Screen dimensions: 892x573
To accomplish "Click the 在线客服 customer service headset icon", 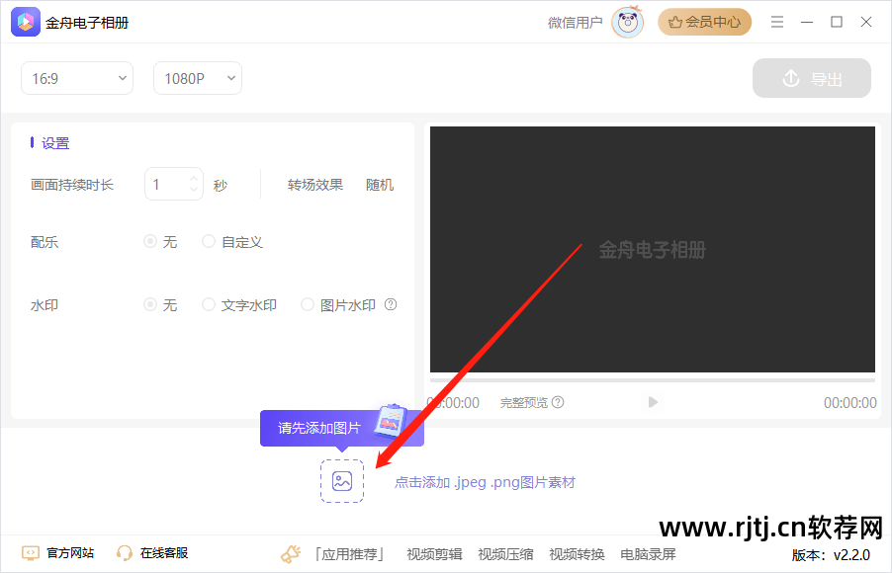I will pos(125,553).
